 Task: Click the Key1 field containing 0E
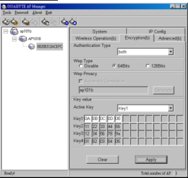pos(118,119)
